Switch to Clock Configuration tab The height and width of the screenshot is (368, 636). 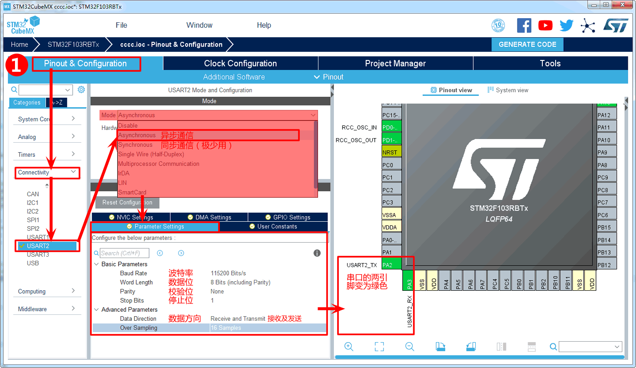pyautogui.click(x=240, y=64)
